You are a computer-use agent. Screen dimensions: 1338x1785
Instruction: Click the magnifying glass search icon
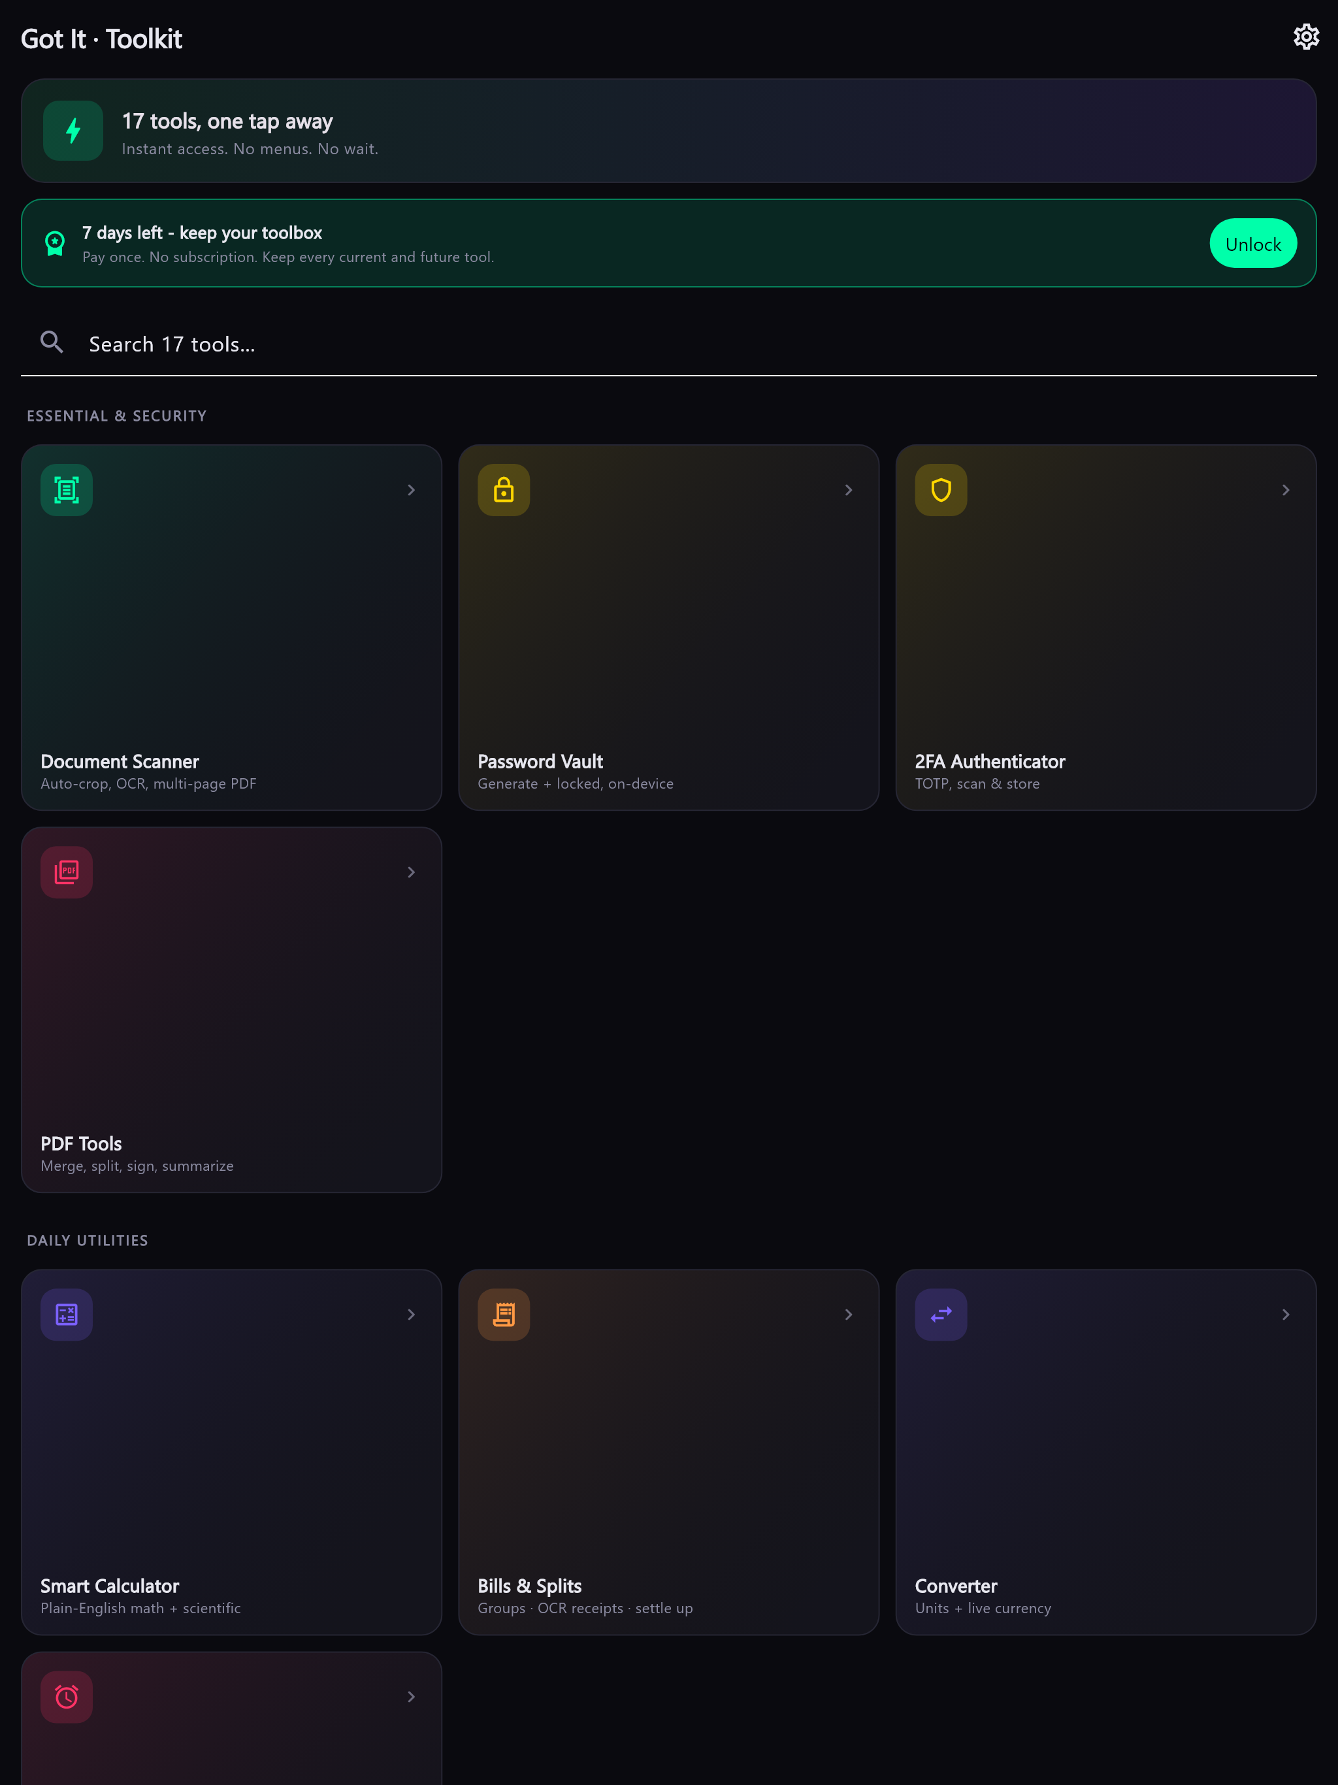52,343
